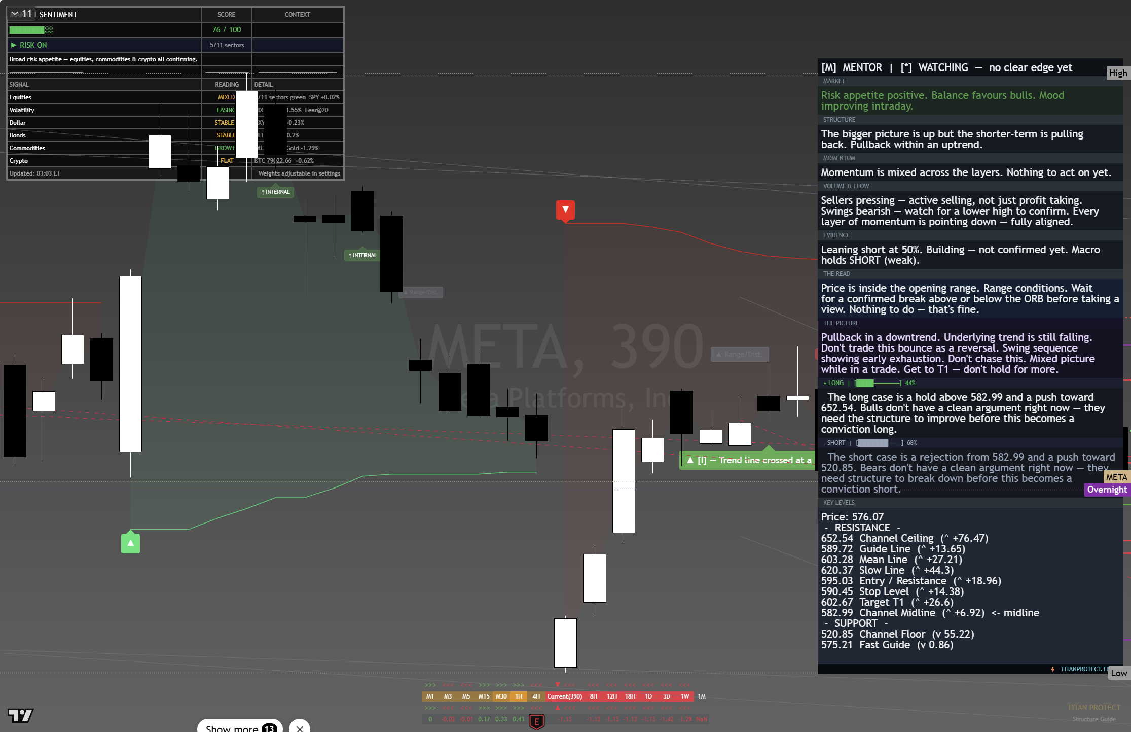Click the 4H timeframe cell

point(536,696)
